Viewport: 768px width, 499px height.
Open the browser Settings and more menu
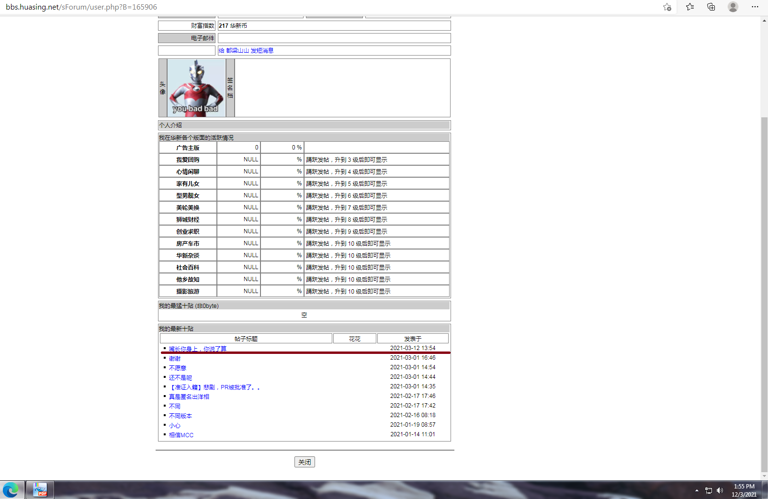(755, 7)
